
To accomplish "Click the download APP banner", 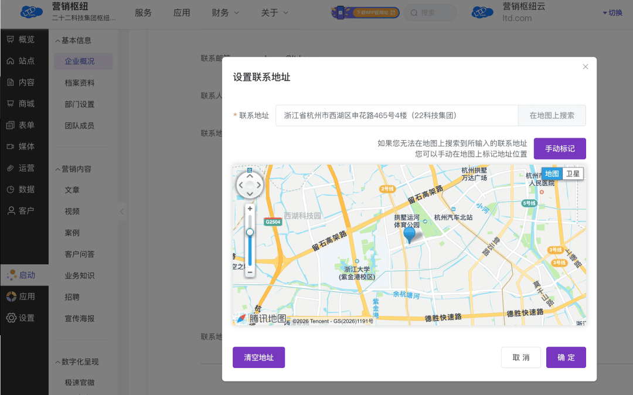I will point(365,12).
